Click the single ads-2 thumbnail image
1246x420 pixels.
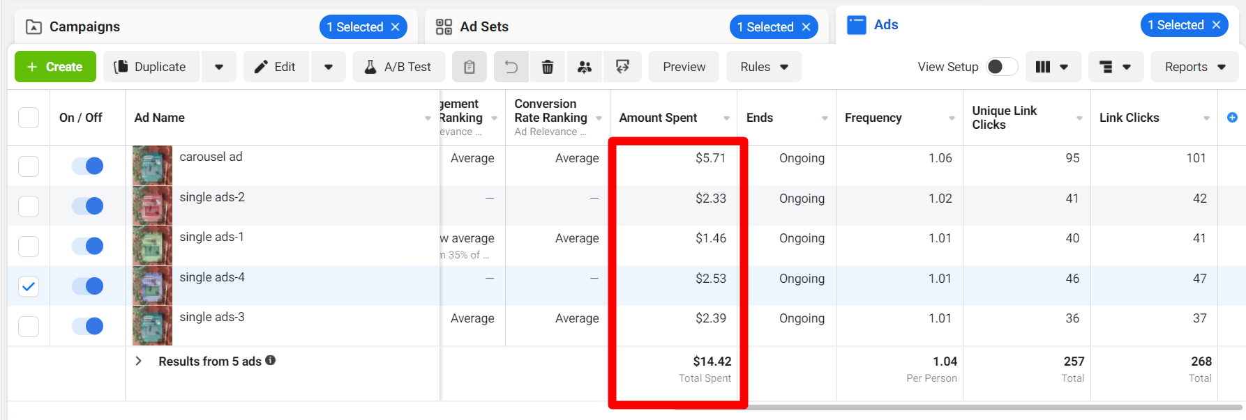(152, 205)
